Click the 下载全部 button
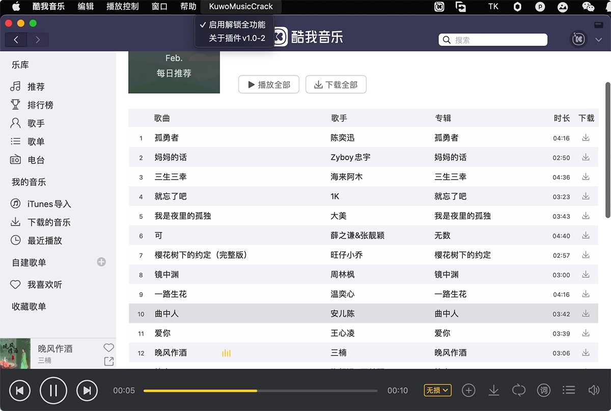Viewport: 611px width, 411px height. [336, 84]
